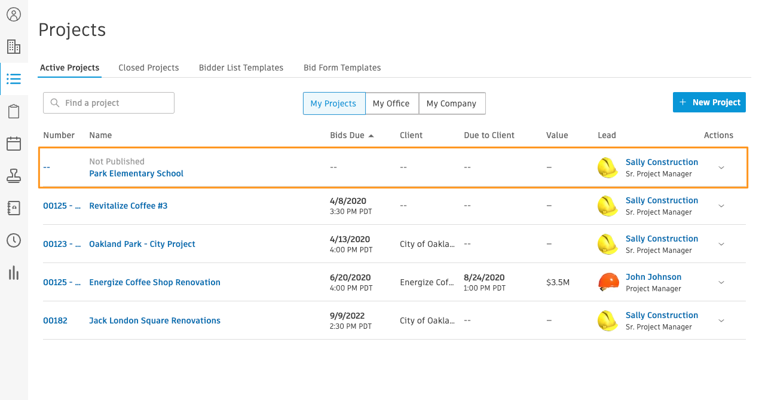Click the Find a project search field

[x=109, y=103]
